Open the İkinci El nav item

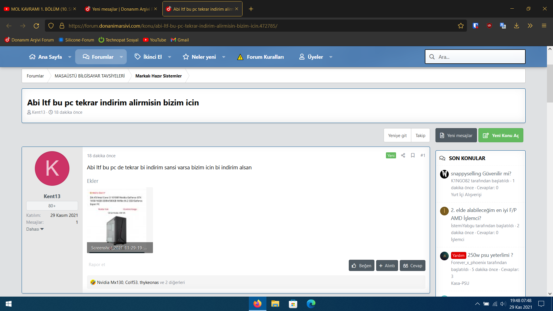click(148, 57)
